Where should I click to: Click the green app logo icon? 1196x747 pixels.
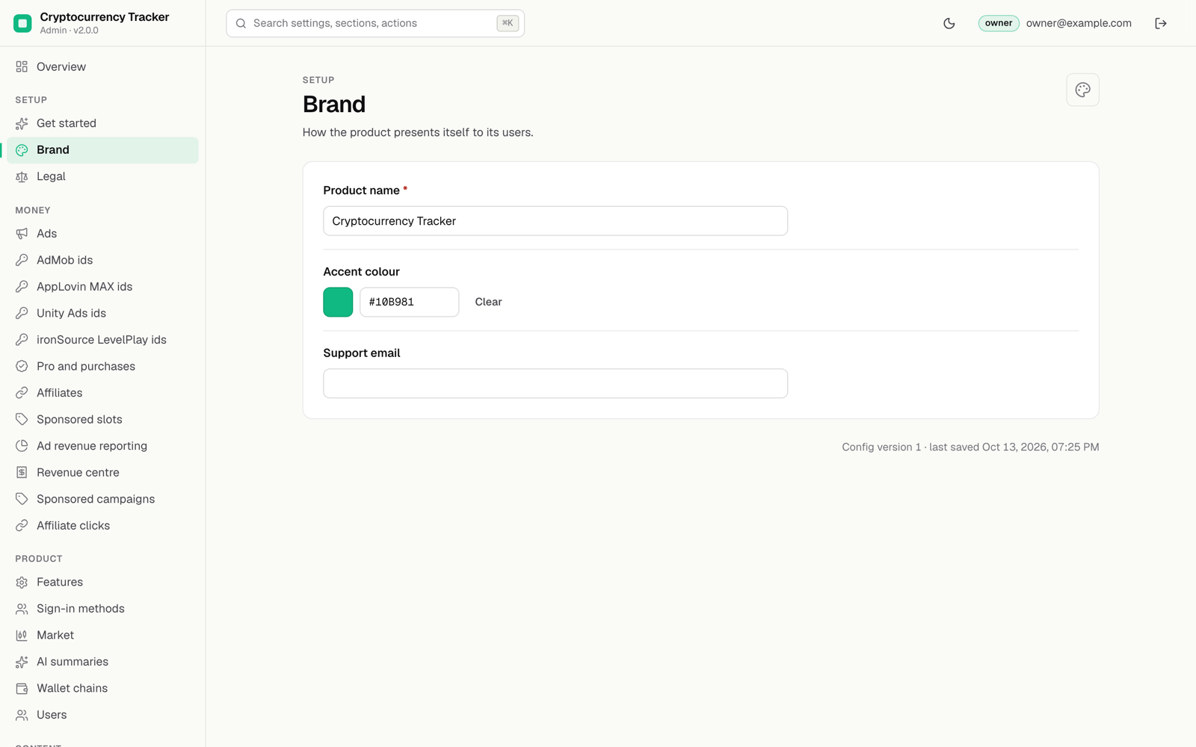22,23
